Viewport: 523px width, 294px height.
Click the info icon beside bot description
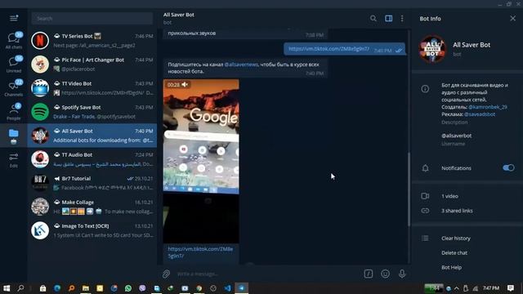point(425,89)
